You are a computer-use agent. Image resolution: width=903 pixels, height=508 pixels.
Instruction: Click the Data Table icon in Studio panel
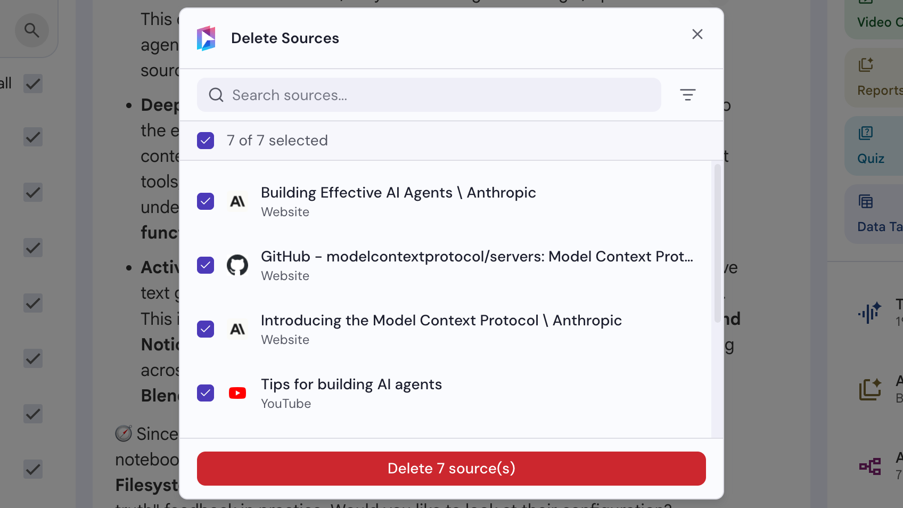866,201
